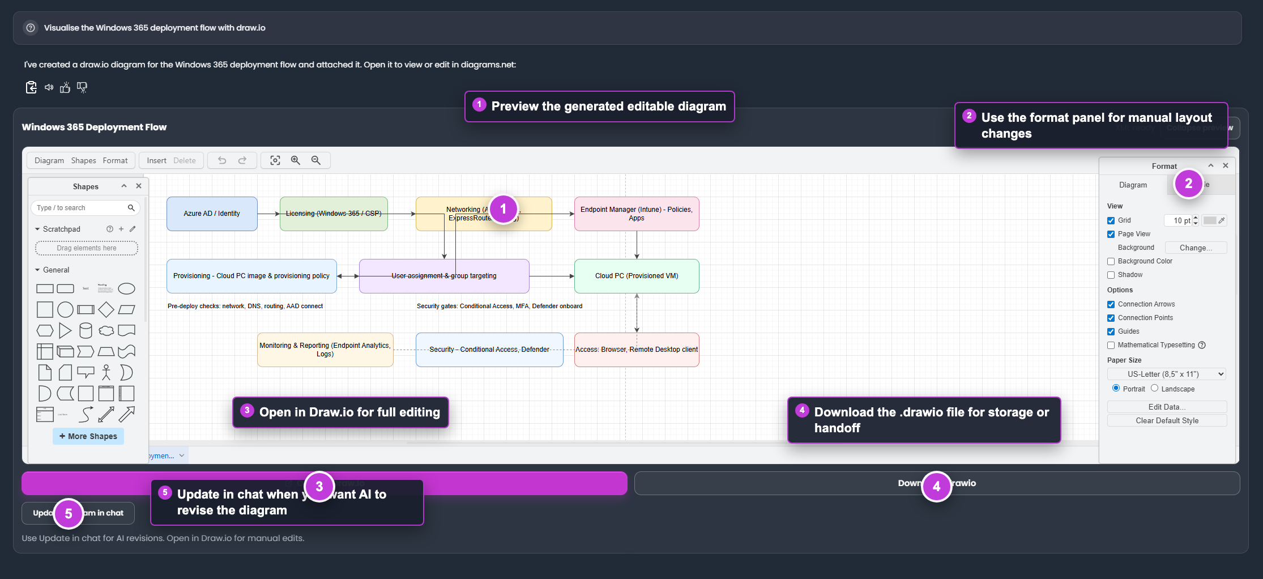Pick the Ellipse shape in General
The width and height of the screenshot is (1263, 579).
[126, 289]
